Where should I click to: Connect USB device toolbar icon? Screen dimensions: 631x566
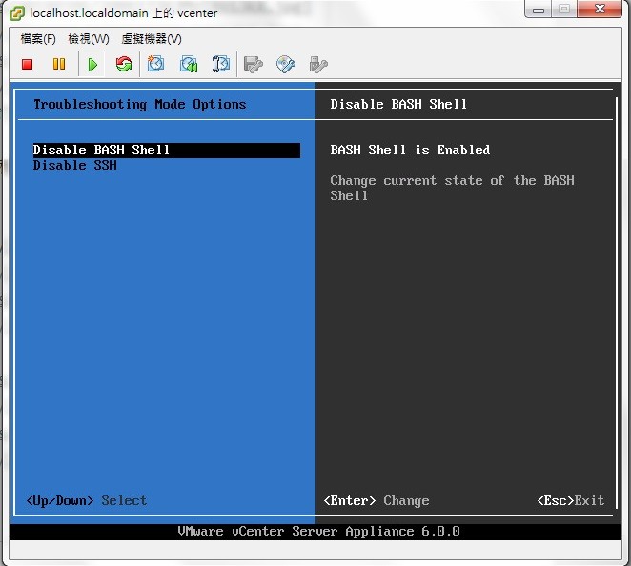[x=318, y=65]
